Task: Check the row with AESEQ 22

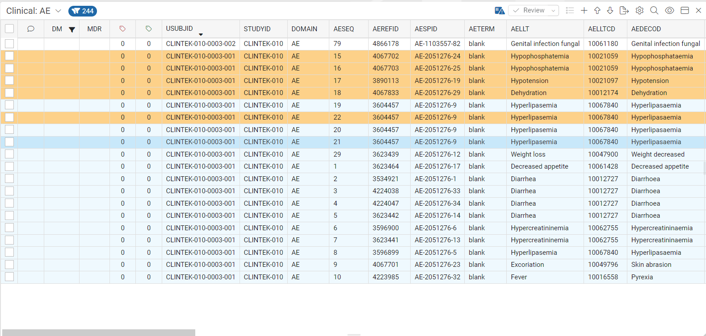Action: tap(9, 117)
